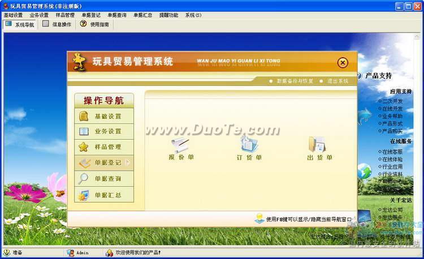Select 业务设置 in the navigation sidebar

coord(105,132)
